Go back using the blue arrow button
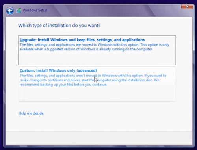The width and height of the screenshot is (197, 150). (10, 11)
